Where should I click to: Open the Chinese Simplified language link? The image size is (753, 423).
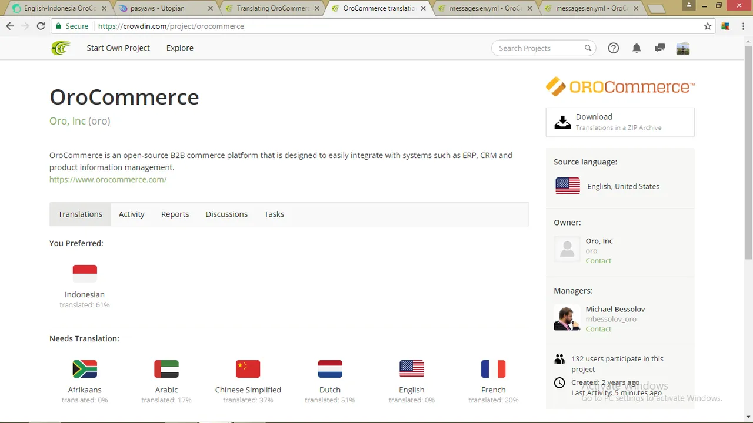click(x=248, y=390)
